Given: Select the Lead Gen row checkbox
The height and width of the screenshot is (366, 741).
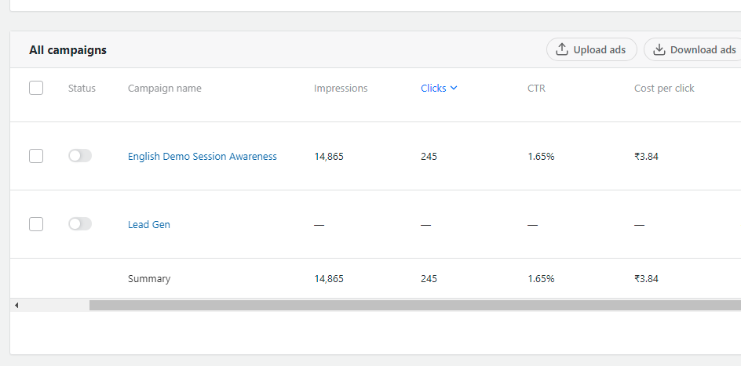Looking at the screenshot, I should click(x=36, y=224).
